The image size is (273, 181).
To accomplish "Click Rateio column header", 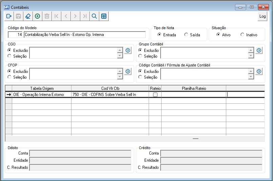I will click(x=155, y=88).
